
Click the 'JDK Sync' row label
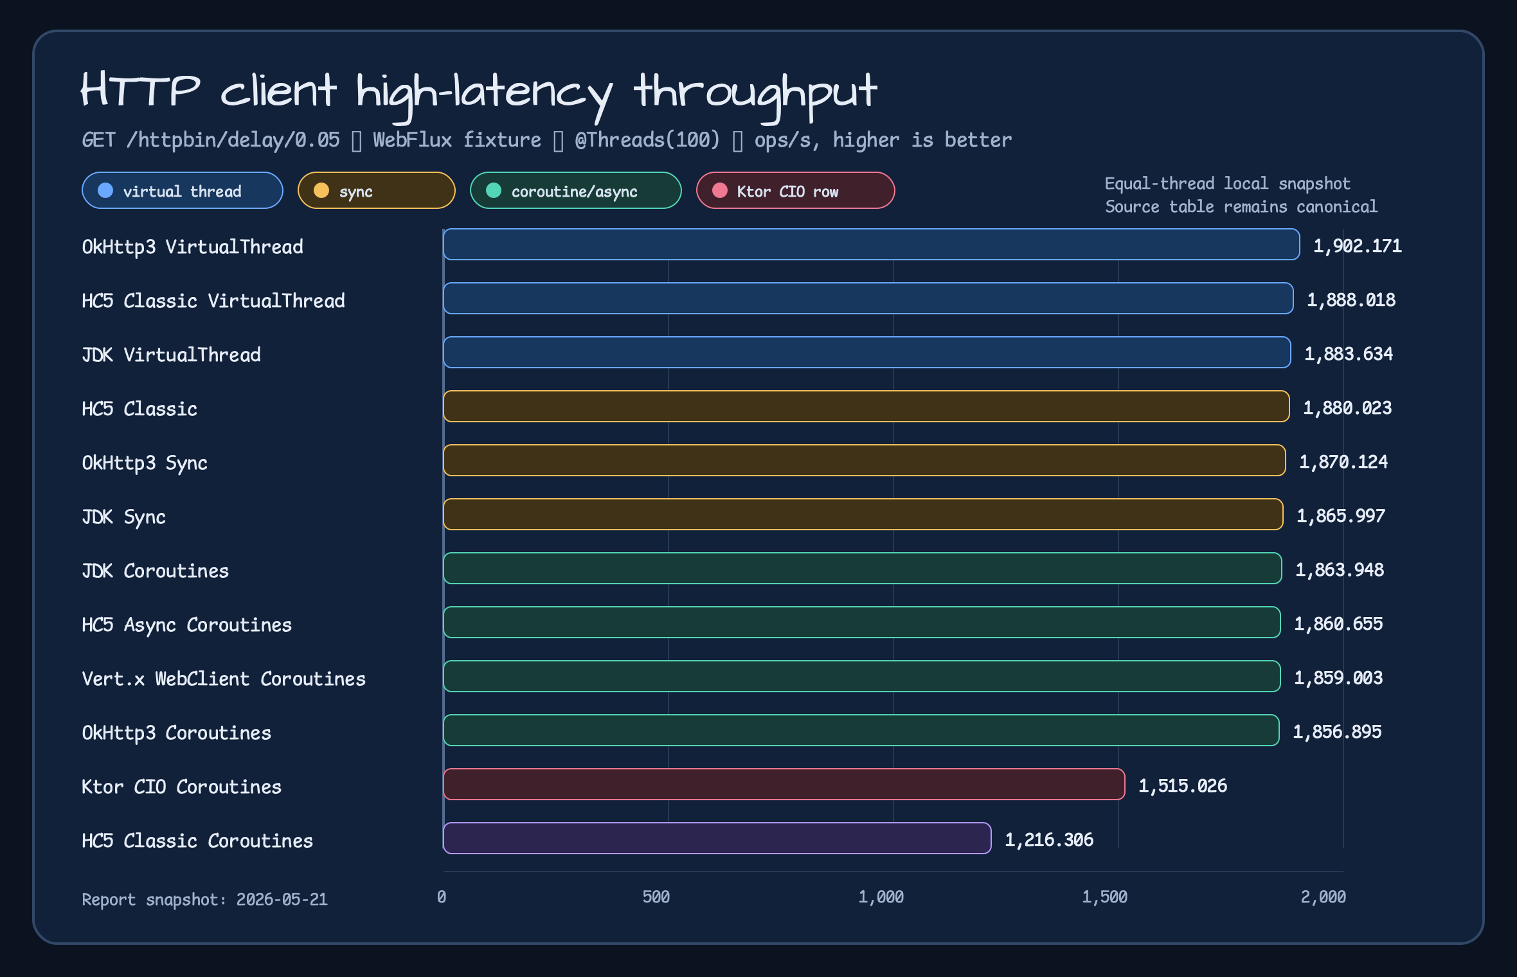tap(123, 517)
